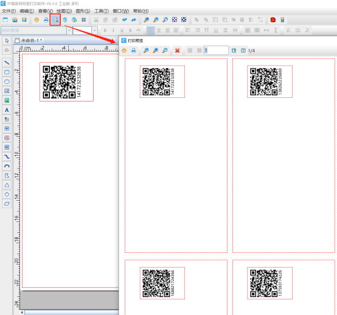Zoom in using the main toolbar magnifier

[147, 20]
